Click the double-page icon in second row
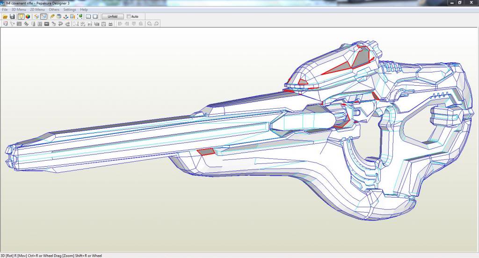 (x=40, y=24)
